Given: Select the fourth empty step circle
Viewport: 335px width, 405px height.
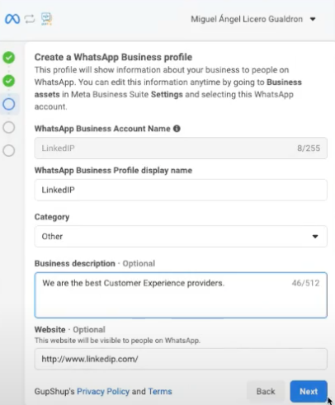Looking at the screenshot, I should pos(9,127).
